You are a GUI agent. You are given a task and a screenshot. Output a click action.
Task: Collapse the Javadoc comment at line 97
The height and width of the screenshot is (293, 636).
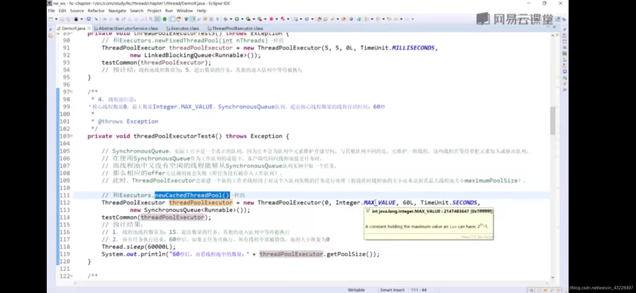click(72, 92)
